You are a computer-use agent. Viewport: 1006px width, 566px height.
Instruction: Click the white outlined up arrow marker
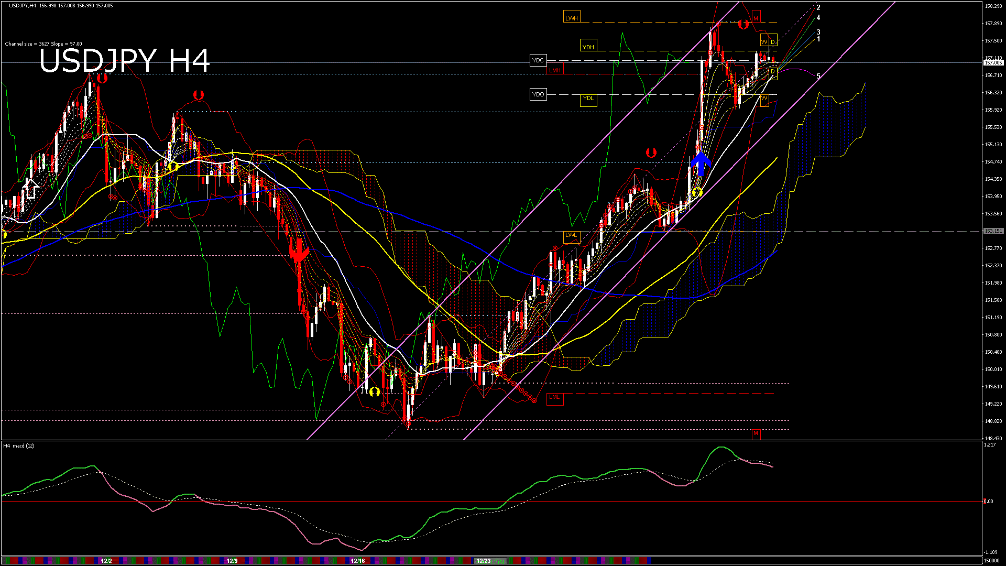pos(30,189)
